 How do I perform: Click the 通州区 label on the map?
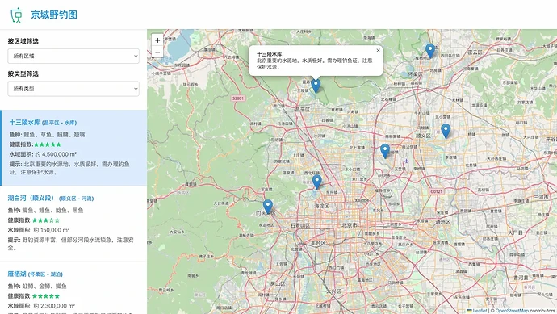443,222
